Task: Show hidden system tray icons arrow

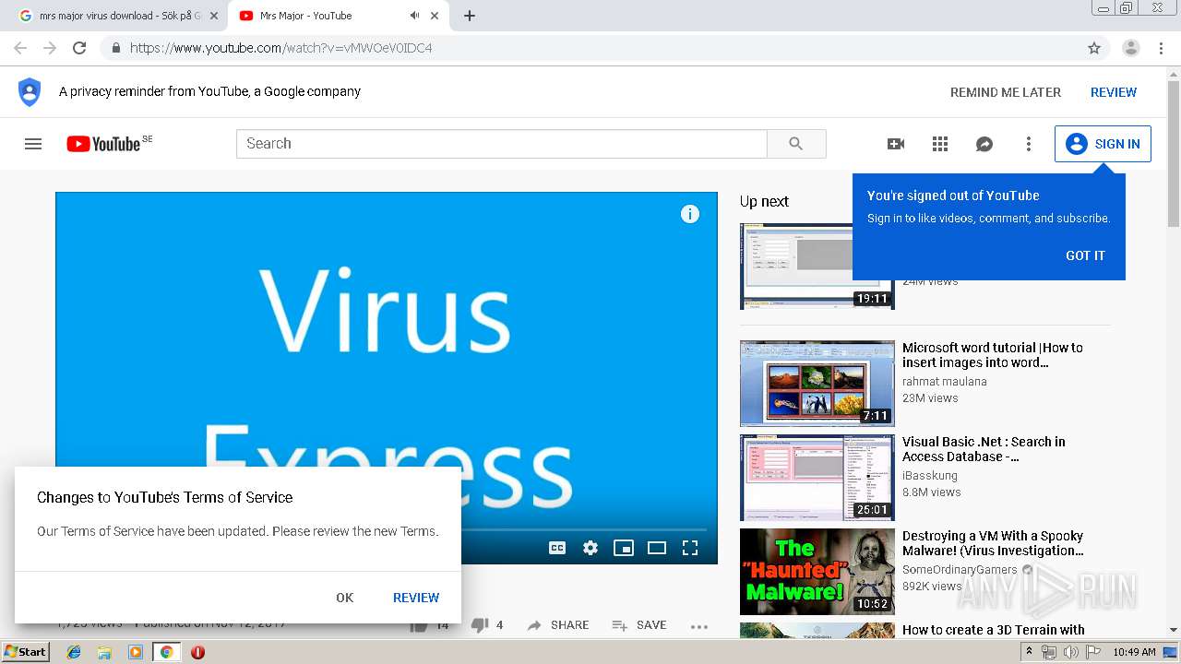Action: click(x=1029, y=652)
